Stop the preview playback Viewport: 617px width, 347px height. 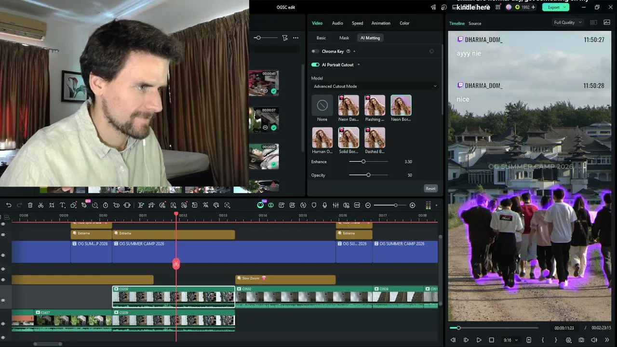tap(492, 340)
